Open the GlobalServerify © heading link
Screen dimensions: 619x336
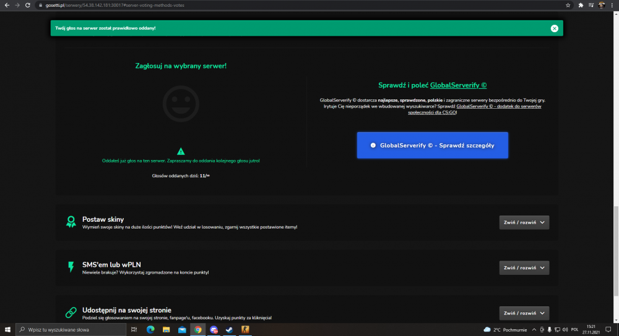click(458, 85)
